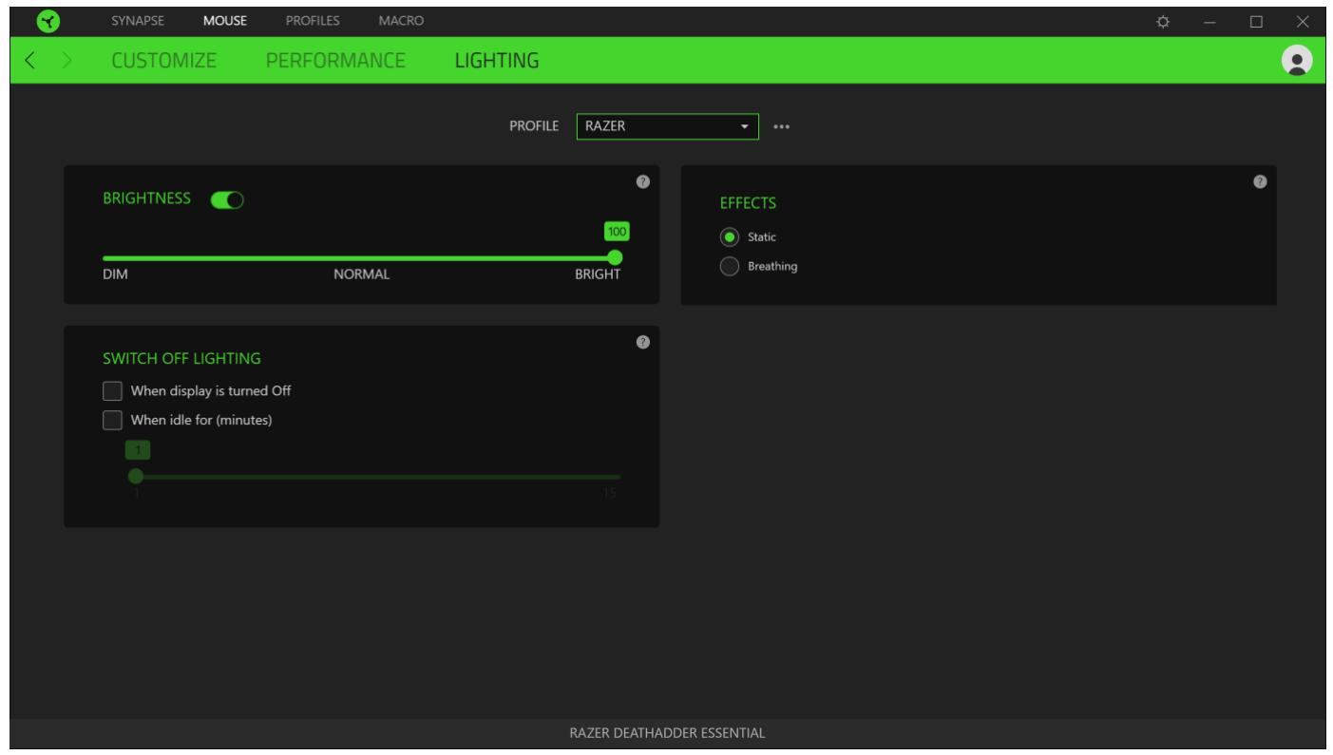Screen dimensions: 1333x755
Task: Show help for Switch Off Lighting panel
Action: coord(643,342)
